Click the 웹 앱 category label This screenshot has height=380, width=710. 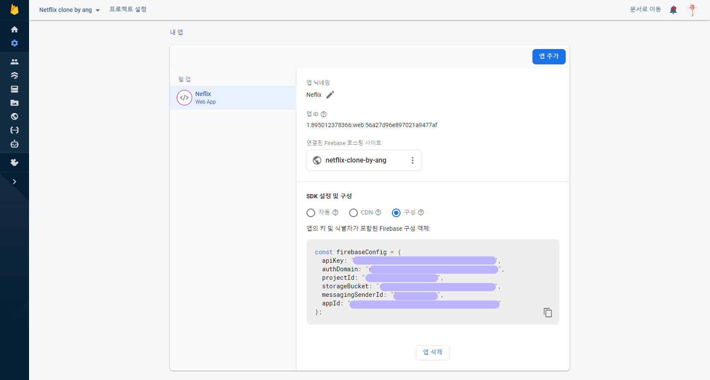click(x=184, y=79)
